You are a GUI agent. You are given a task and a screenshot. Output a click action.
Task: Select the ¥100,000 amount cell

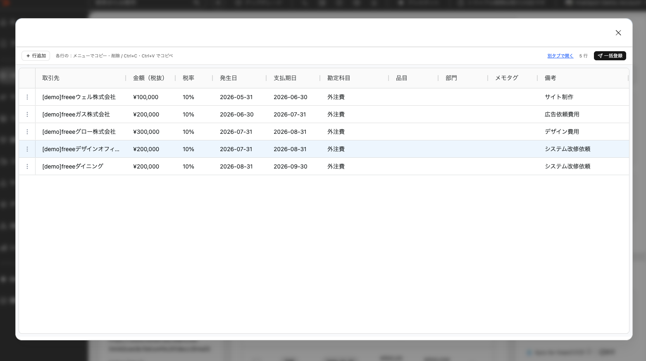tap(151, 97)
